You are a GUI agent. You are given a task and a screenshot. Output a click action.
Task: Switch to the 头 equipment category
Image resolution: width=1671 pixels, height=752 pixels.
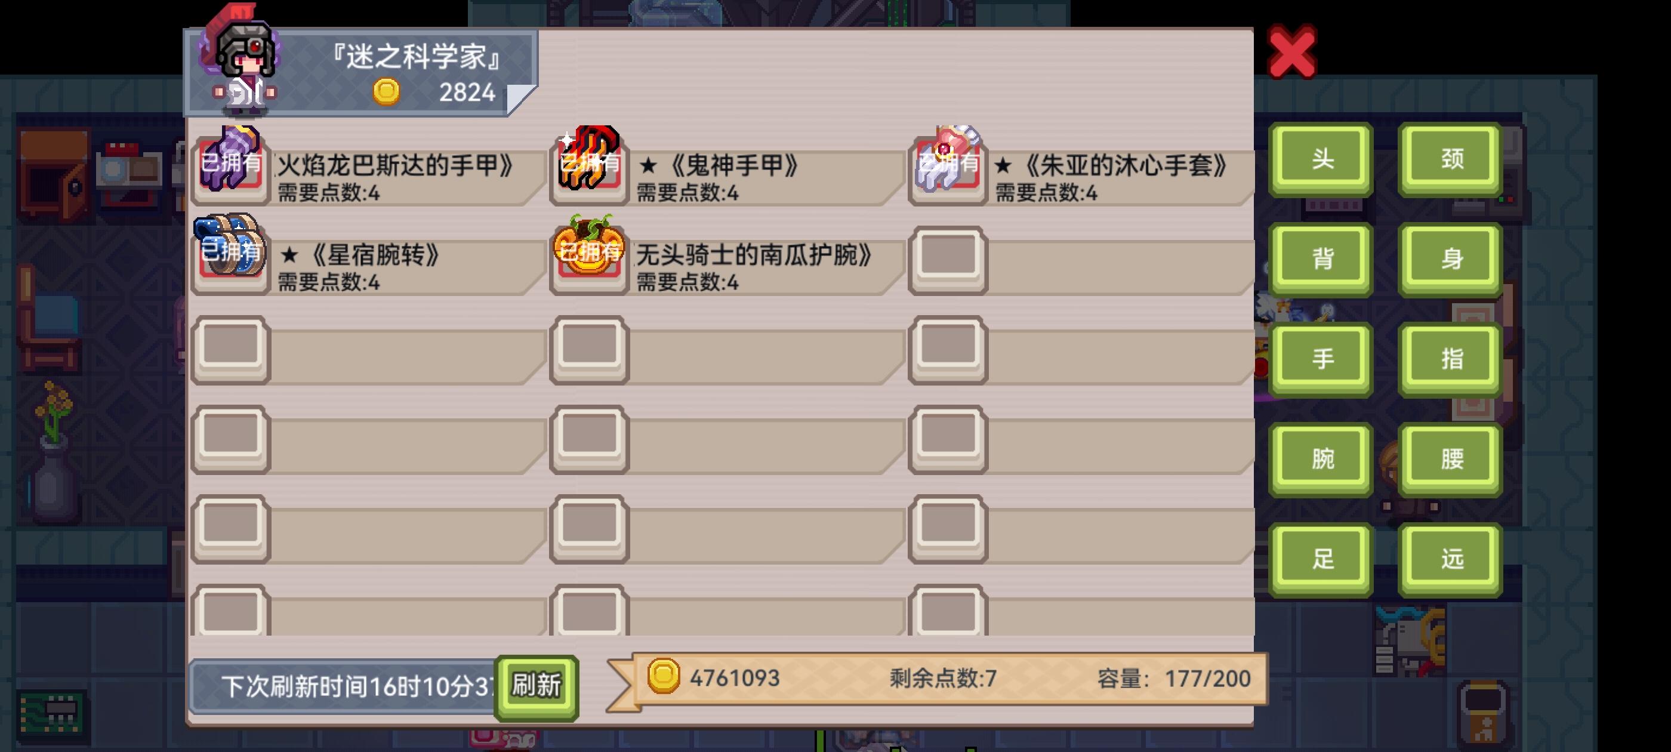coord(1321,159)
